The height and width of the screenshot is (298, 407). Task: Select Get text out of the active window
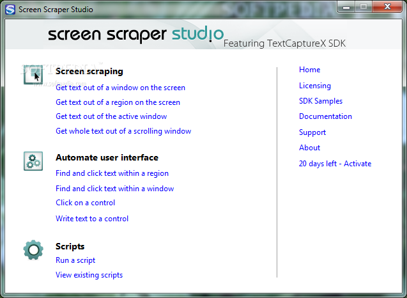coord(111,116)
